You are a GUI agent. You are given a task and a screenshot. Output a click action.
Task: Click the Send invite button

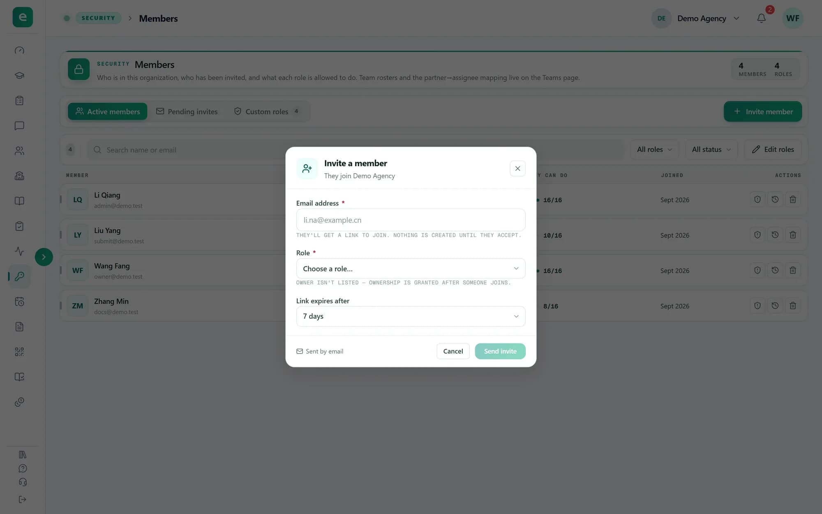pos(500,351)
